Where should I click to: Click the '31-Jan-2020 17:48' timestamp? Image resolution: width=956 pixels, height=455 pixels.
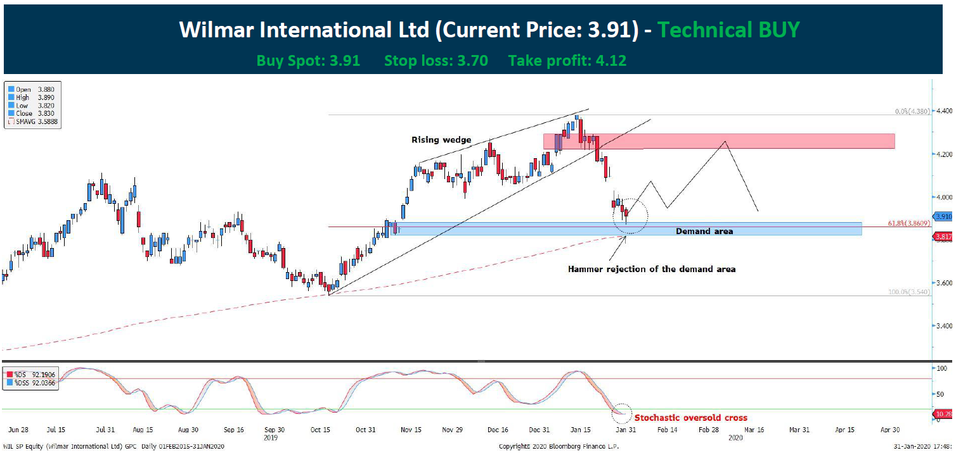pos(922,447)
